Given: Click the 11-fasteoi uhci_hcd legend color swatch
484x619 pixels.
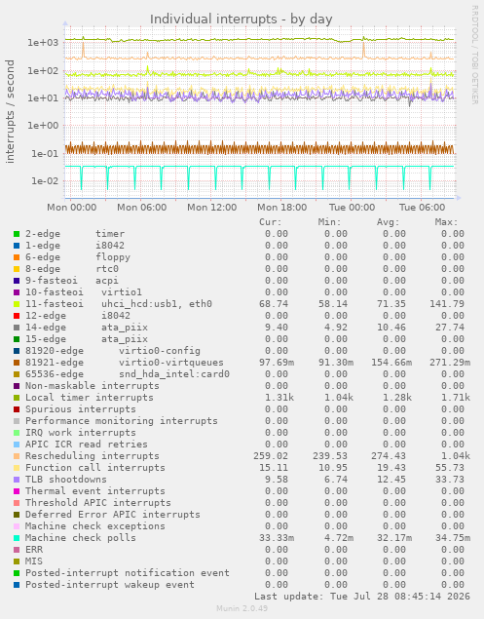Looking at the screenshot, I should (x=17, y=304).
